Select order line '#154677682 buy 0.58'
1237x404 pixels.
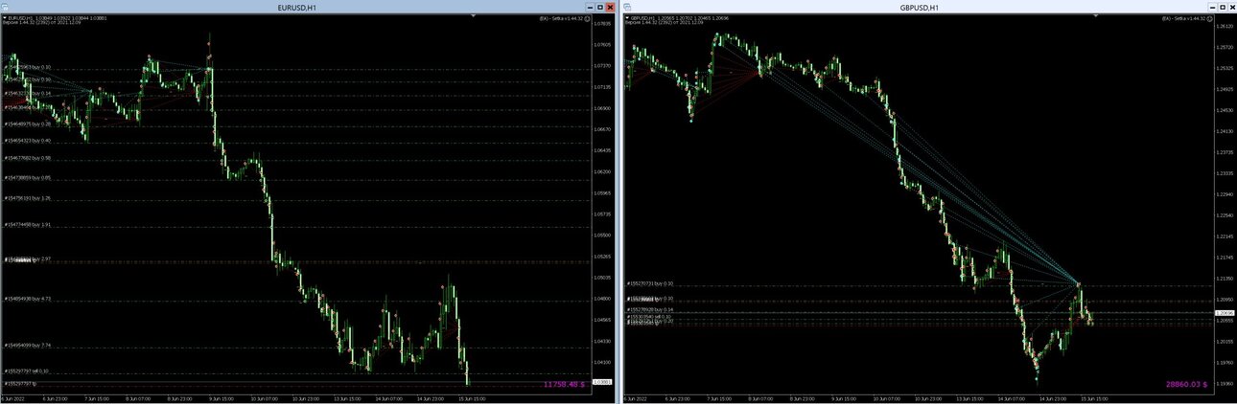[28, 158]
